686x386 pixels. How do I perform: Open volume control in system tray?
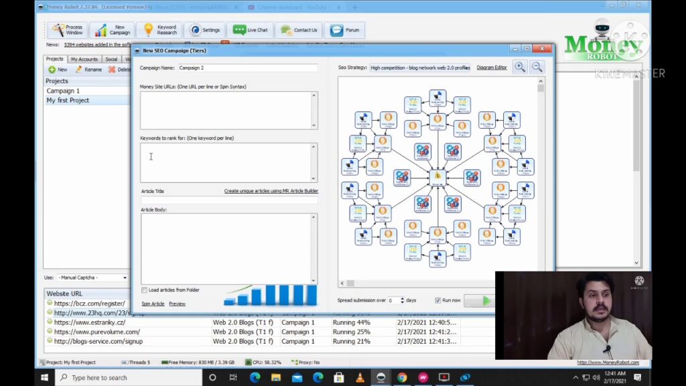click(x=596, y=377)
